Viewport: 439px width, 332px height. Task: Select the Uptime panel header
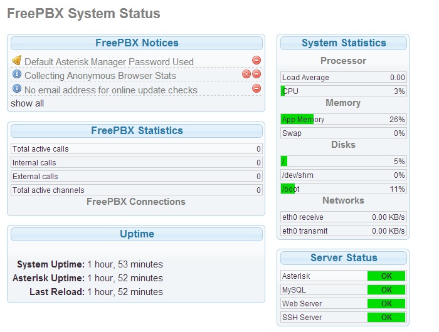click(137, 234)
